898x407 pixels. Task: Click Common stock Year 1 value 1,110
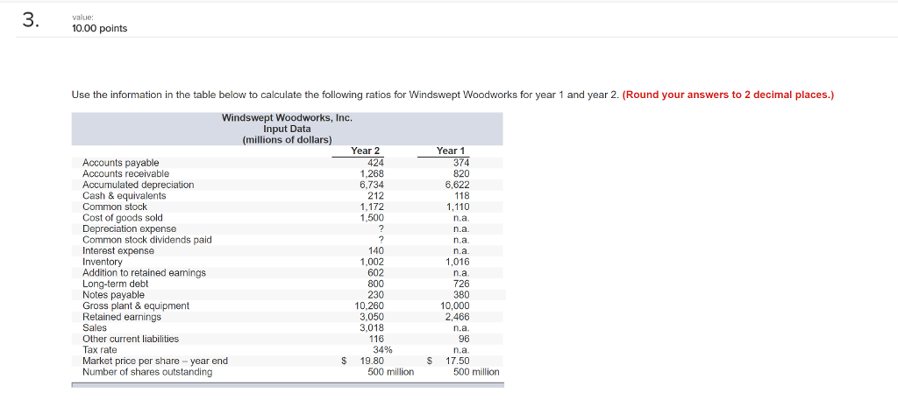click(x=458, y=207)
